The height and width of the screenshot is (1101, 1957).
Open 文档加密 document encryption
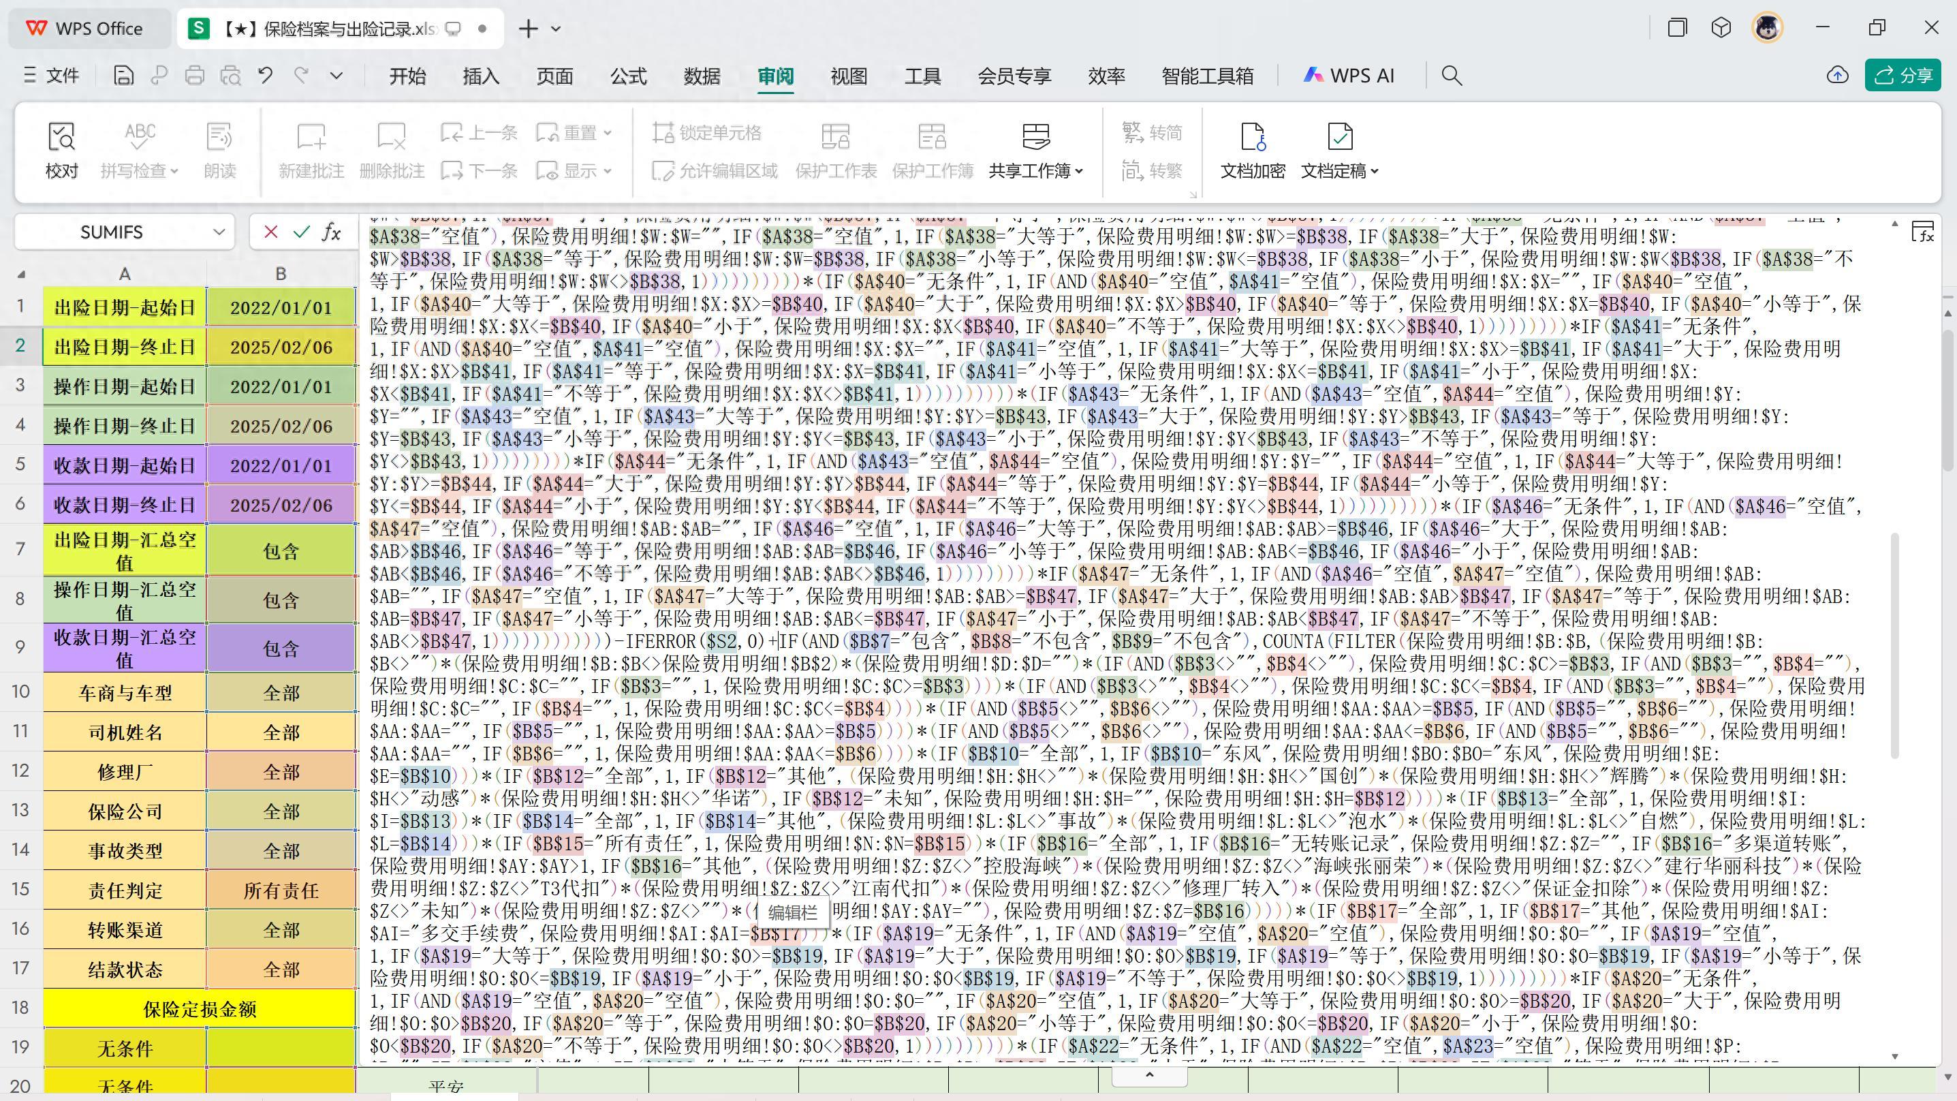tap(1253, 149)
